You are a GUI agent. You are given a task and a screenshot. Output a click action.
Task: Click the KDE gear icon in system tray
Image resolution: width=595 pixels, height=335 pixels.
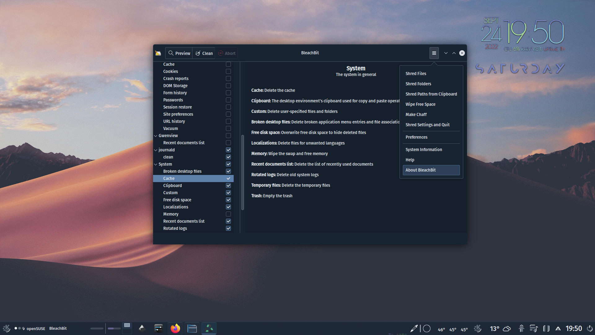(x=478, y=328)
